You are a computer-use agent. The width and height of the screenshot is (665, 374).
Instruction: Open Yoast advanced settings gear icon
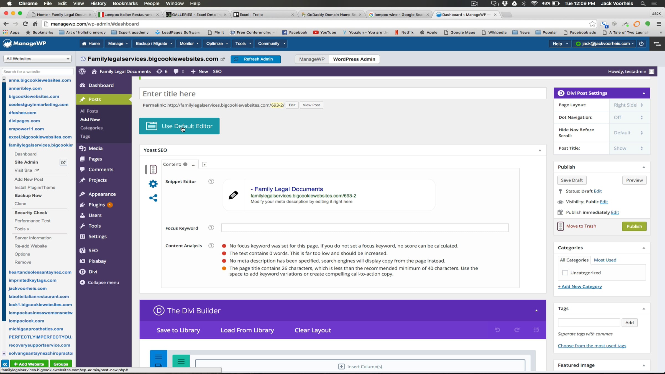point(153,184)
